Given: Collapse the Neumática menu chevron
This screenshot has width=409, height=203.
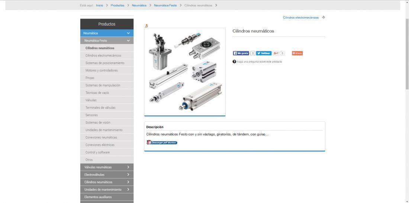Looking at the screenshot, I should [x=128, y=33].
